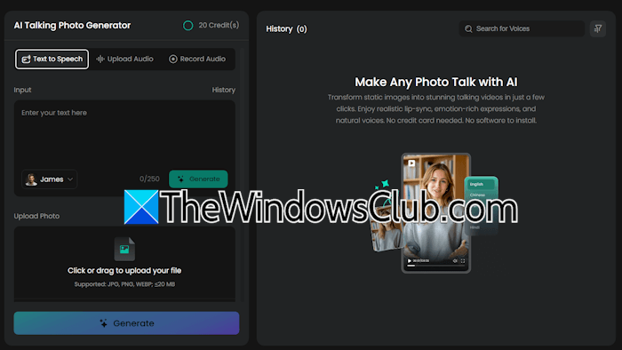Click the small green Generate button
The image size is (622, 350).
(198, 179)
